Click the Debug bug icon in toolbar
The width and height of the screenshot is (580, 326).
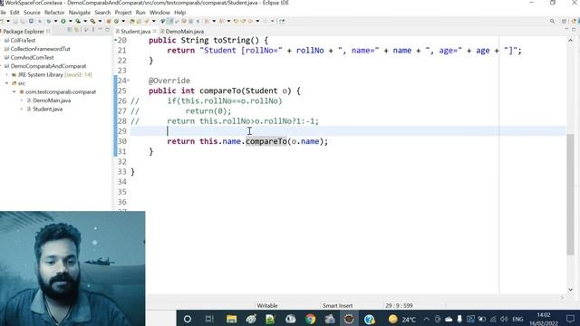(x=48, y=21)
